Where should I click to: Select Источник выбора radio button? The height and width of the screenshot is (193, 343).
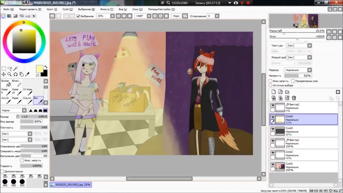click(x=270, y=85)
